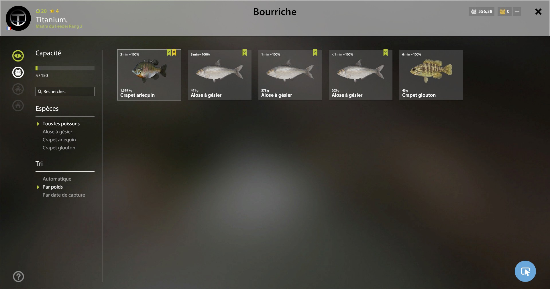Toggle keep flag on 203 g Alose à gésier
The width and height of the screenshot is (550, 289).
[x=386, y=53]
